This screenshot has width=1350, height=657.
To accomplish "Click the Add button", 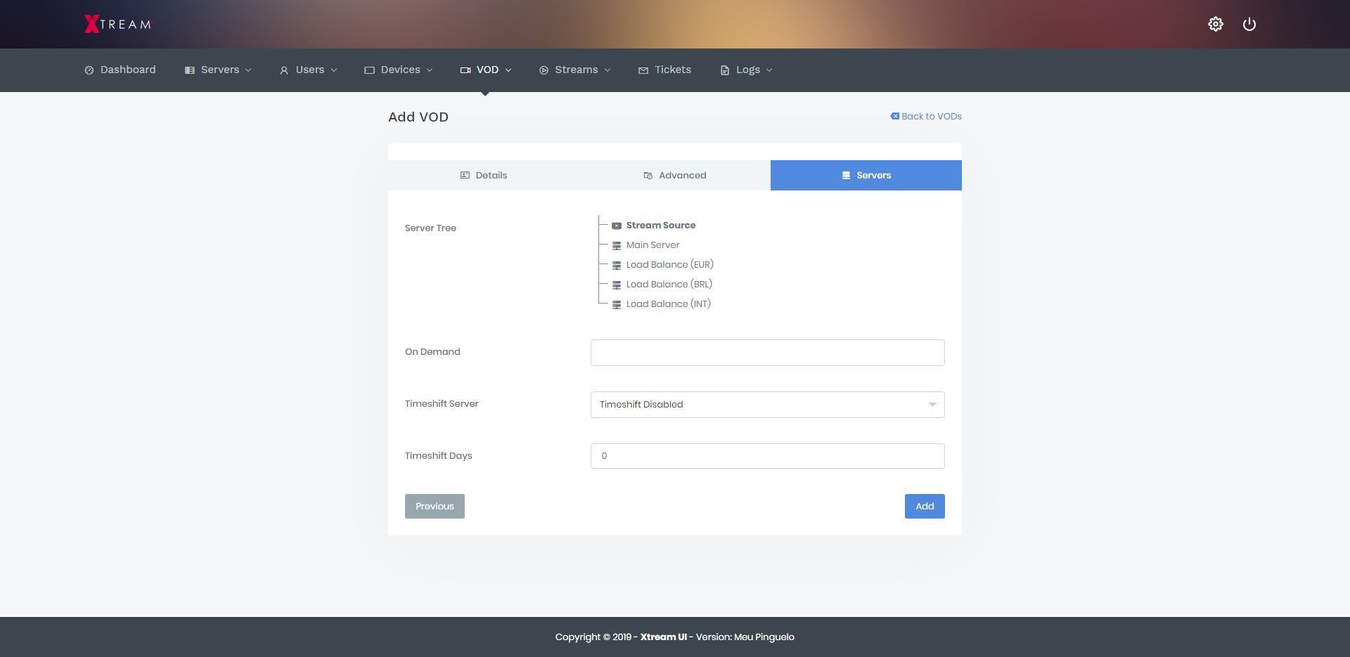I will [925, 506].
